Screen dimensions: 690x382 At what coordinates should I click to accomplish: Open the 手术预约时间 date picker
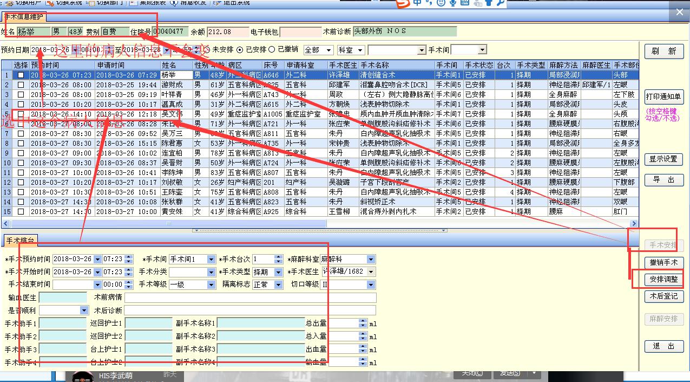click(x=97, y=259)
